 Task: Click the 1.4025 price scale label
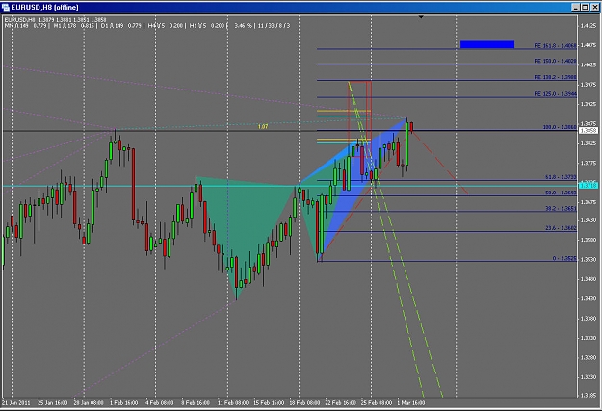coord(589,64)
